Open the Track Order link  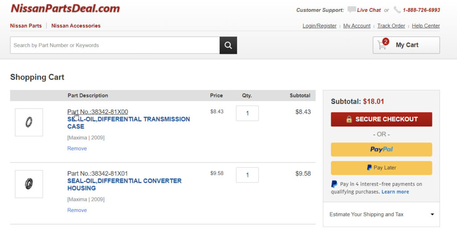[x=391, y=26]
